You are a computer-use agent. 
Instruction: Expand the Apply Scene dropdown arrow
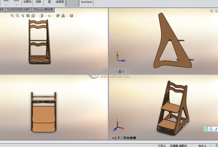tap(67, 16)
